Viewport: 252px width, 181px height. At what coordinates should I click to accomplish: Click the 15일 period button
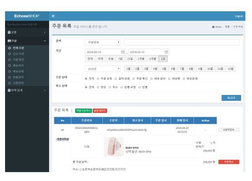coord(130,59)
